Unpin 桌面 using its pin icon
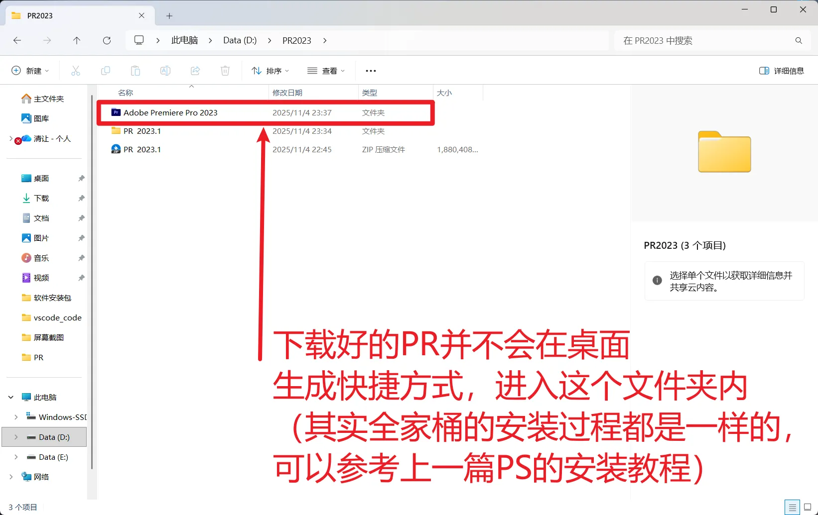 pyautogui.click(x=81, y=178)
